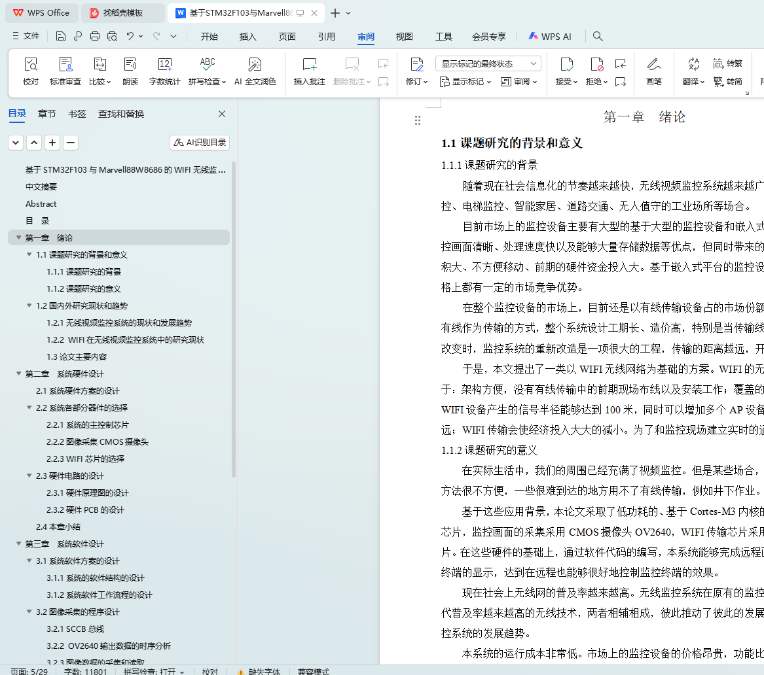
Task: Click the new tab plus icon in title bar
Action: (x=335, y=13)
